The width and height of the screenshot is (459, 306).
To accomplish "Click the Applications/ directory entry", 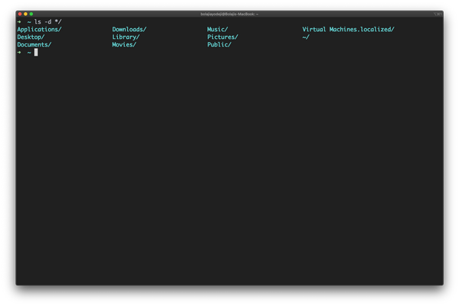I will [x=39, y=29].
